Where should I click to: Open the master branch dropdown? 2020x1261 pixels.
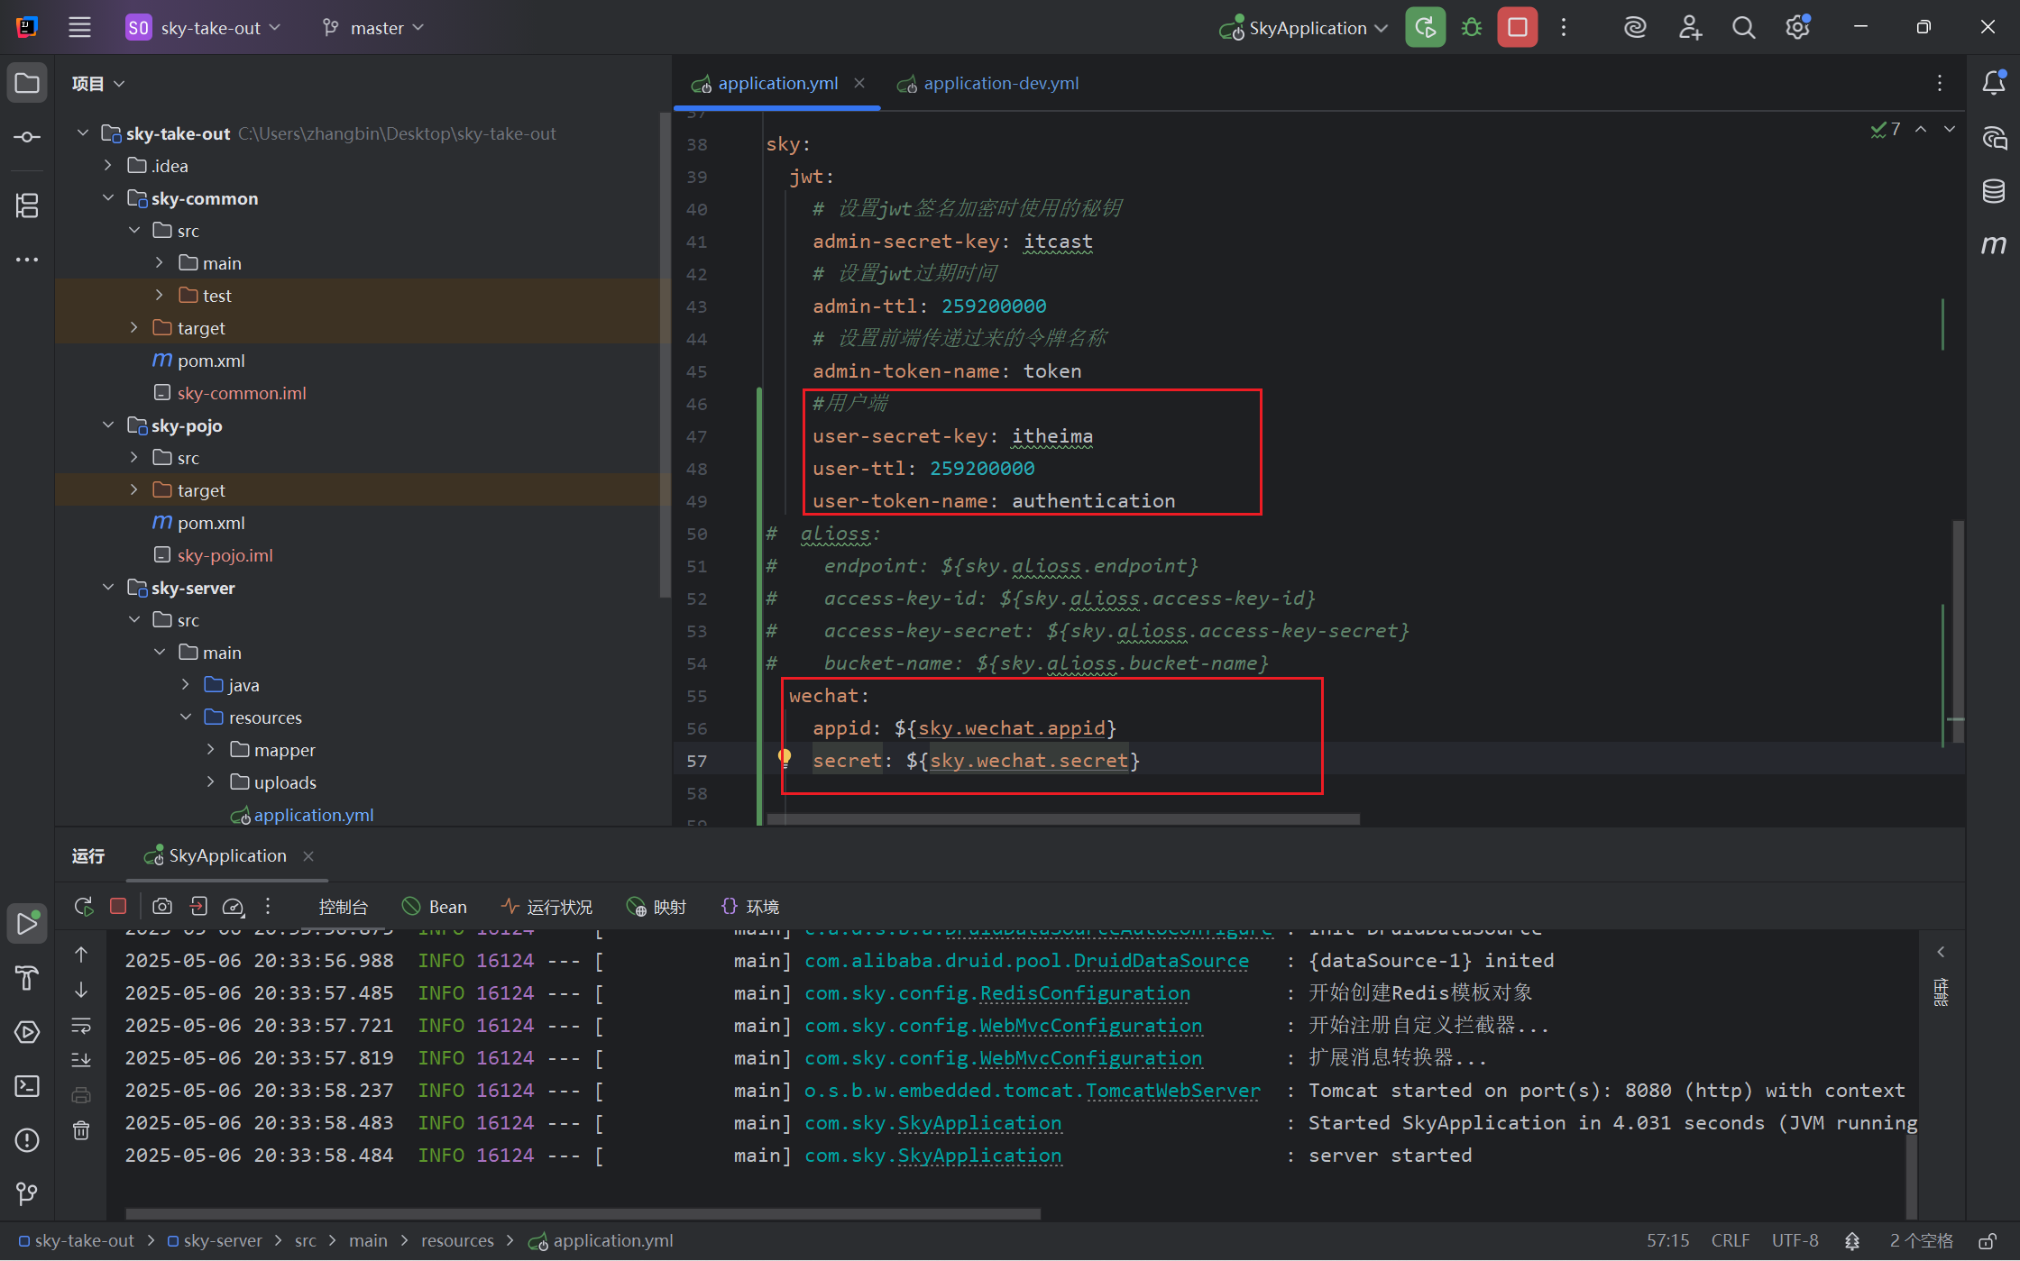coord(374,27)
